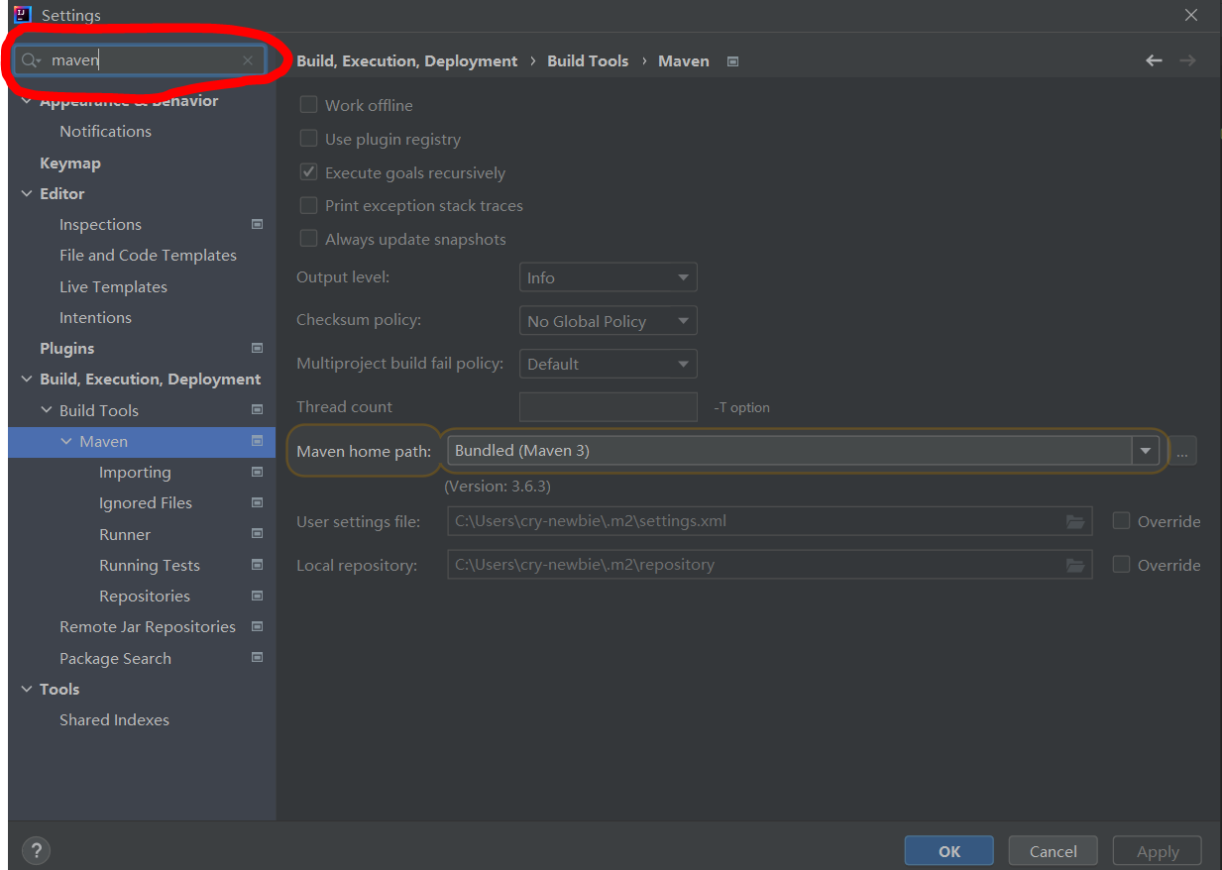Open the Checksum policy dropdown
This screenshot has height=870, width=1222.
coord(608,321)
